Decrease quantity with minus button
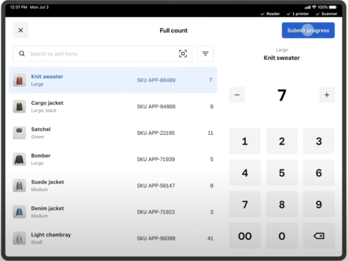The height and width of the screenshot is (261, 348). click(237, 95)
